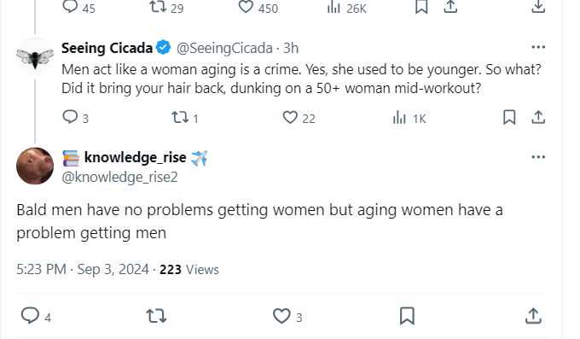Open more options for knowledge_rise tweet
This screenshot has height=339, width=580.
click(538, 157)
